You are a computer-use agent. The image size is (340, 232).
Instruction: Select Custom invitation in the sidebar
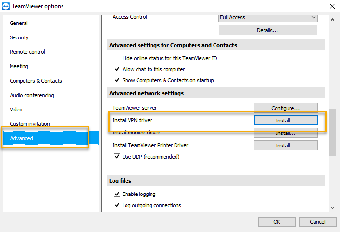point(30,124)
